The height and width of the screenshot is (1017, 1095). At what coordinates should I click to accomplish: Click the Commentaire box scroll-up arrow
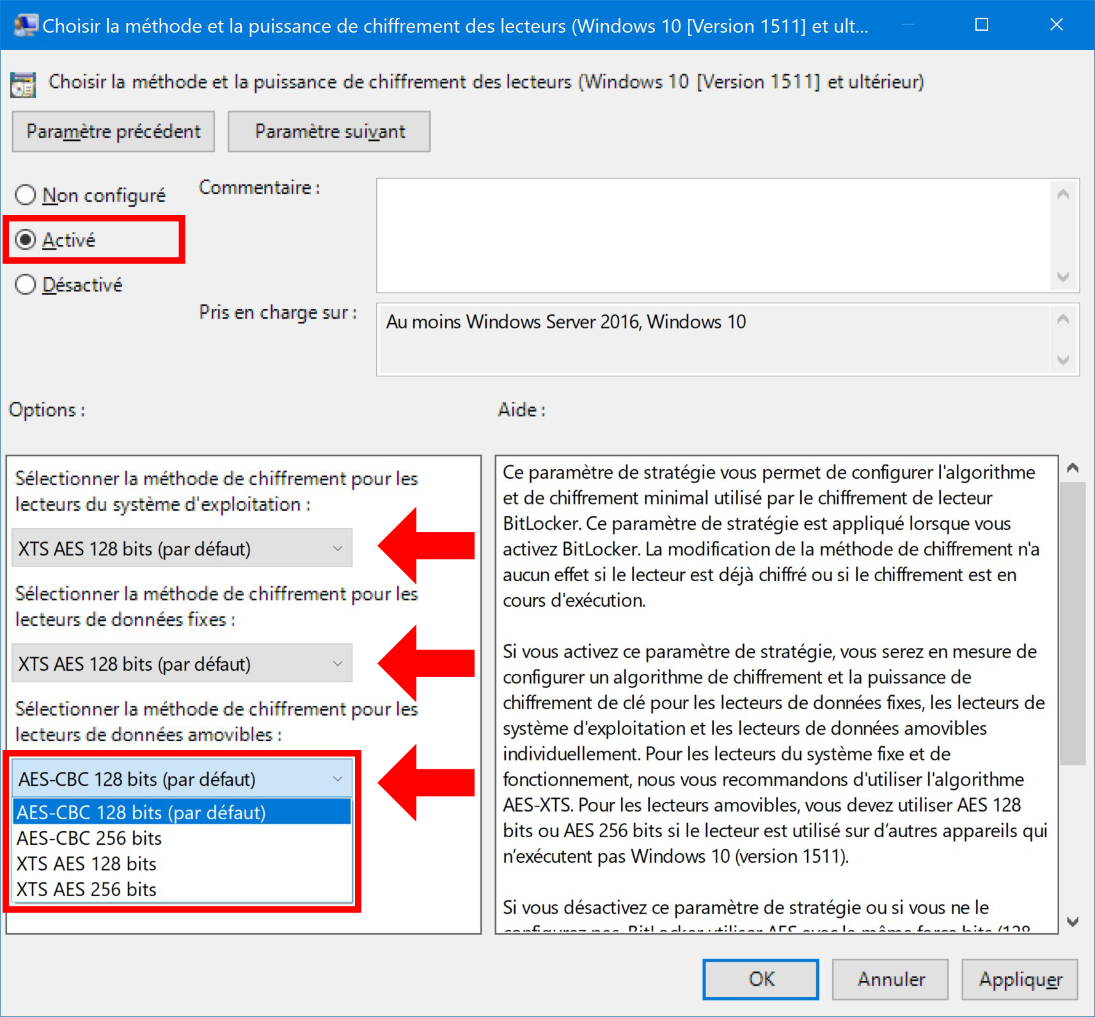click(x=1063, y=194)
